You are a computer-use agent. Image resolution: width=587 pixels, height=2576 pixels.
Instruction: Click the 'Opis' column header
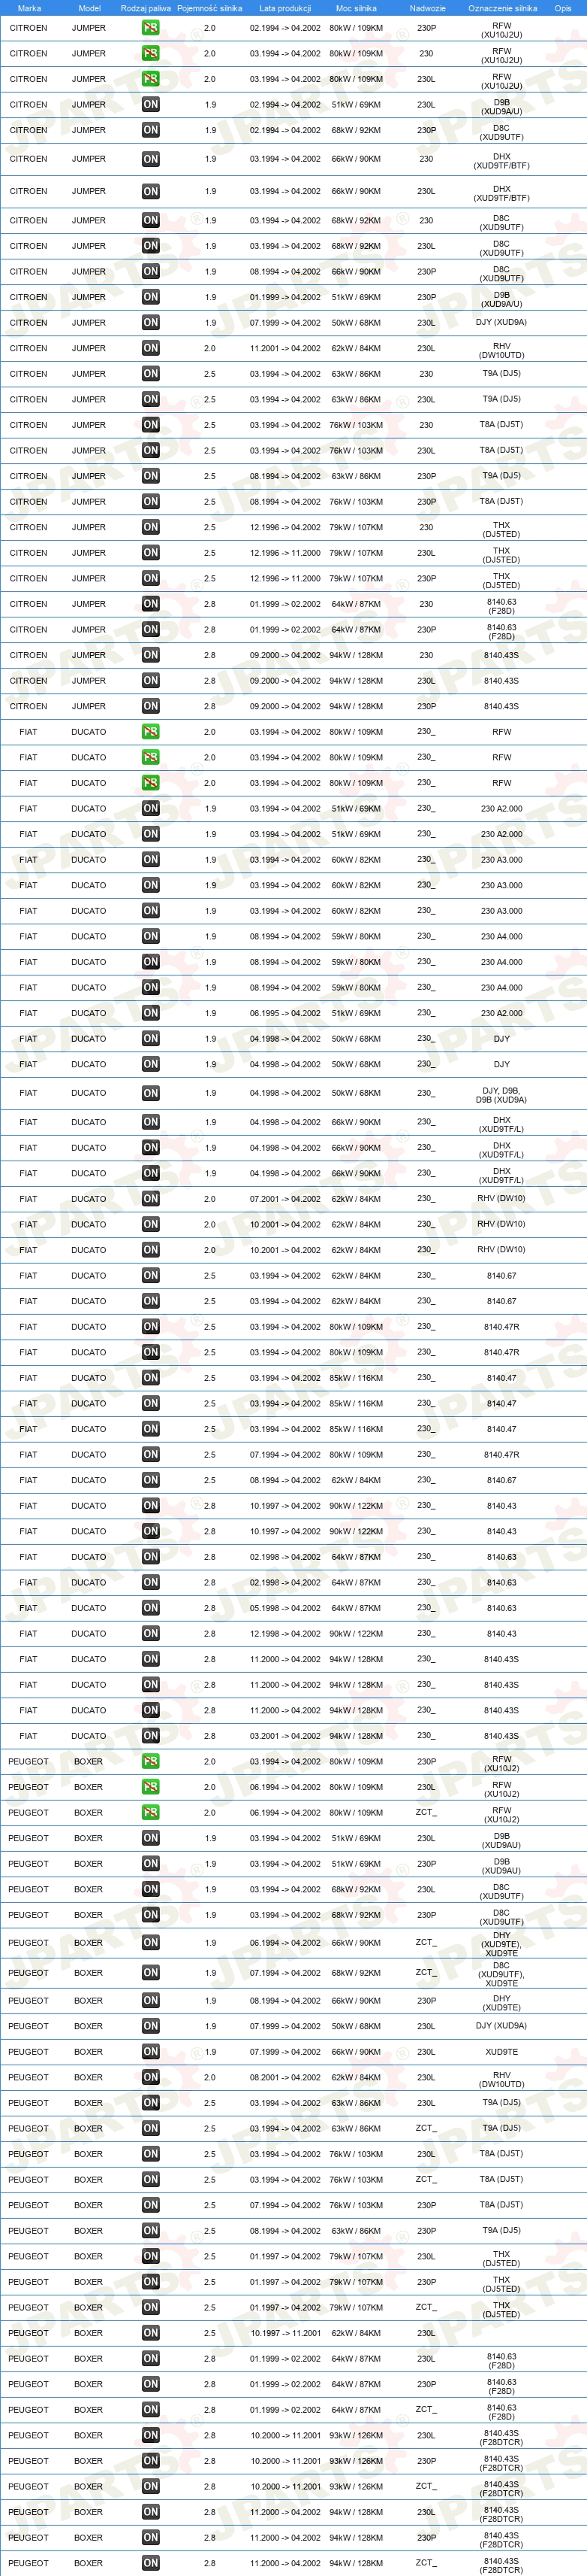563,8
